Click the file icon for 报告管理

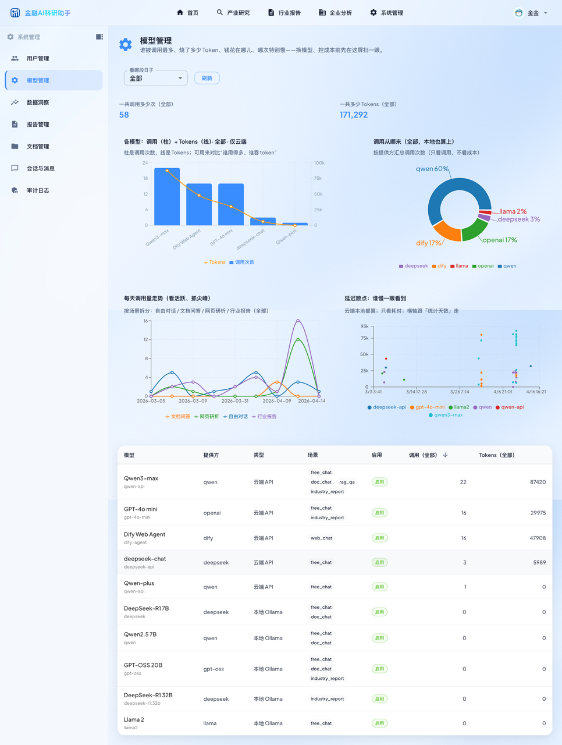click(x=15, y=125)
